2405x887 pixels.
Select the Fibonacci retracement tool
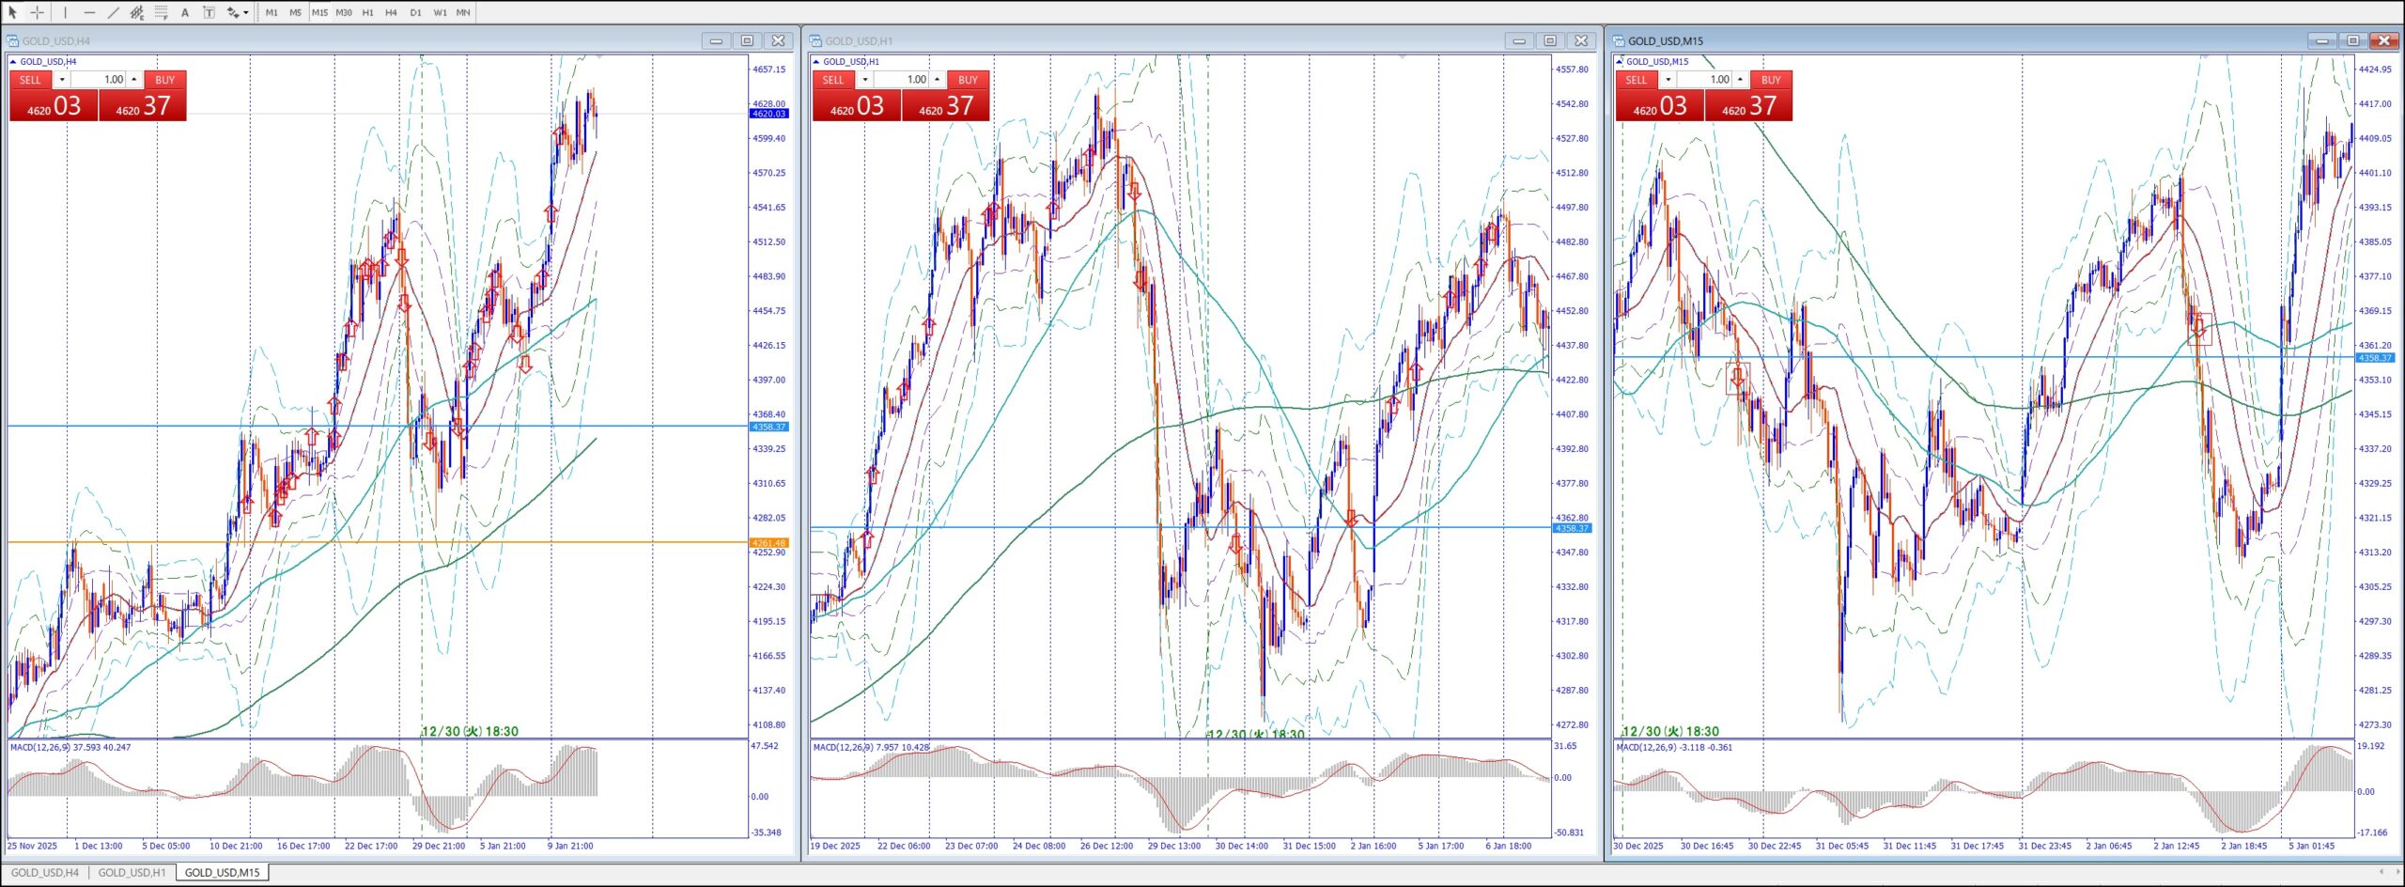tap(162, 12)
